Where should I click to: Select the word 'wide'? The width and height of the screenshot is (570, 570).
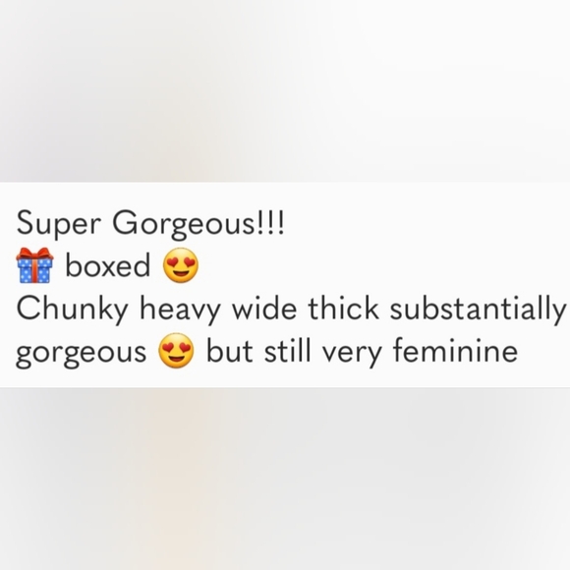pyautogui.click(x=264, y=308)
